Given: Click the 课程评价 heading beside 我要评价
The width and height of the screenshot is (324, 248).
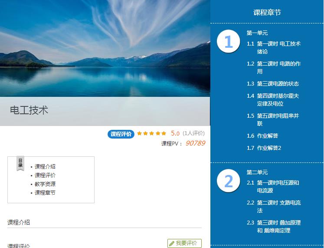Looking at the screenshot, I should pos(19,246).
